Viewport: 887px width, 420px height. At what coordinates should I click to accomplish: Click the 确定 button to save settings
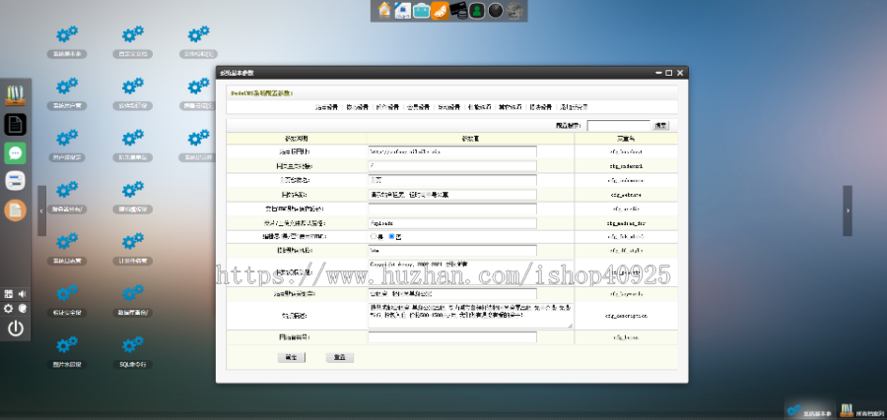(292, 357)
